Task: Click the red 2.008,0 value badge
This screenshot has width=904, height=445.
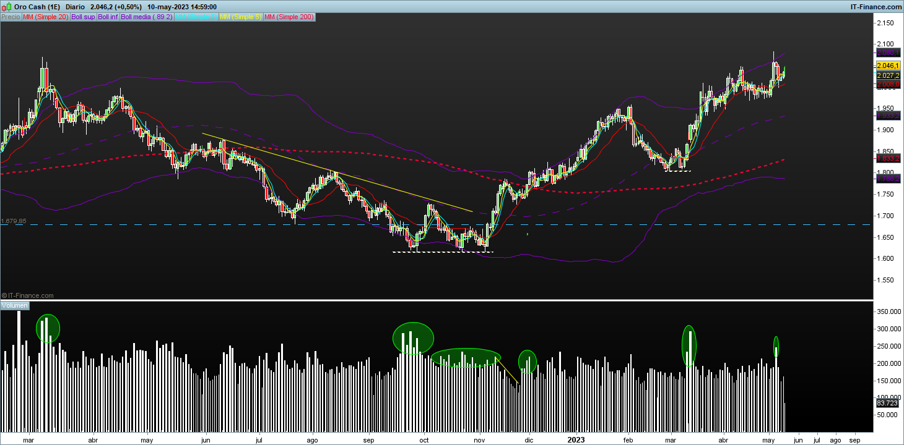Action: (889, 84)
